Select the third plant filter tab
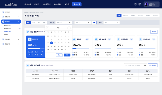Image resolution: width=162 pixels, height=95 pixels. pyautogui.click(x=133, y=15)
